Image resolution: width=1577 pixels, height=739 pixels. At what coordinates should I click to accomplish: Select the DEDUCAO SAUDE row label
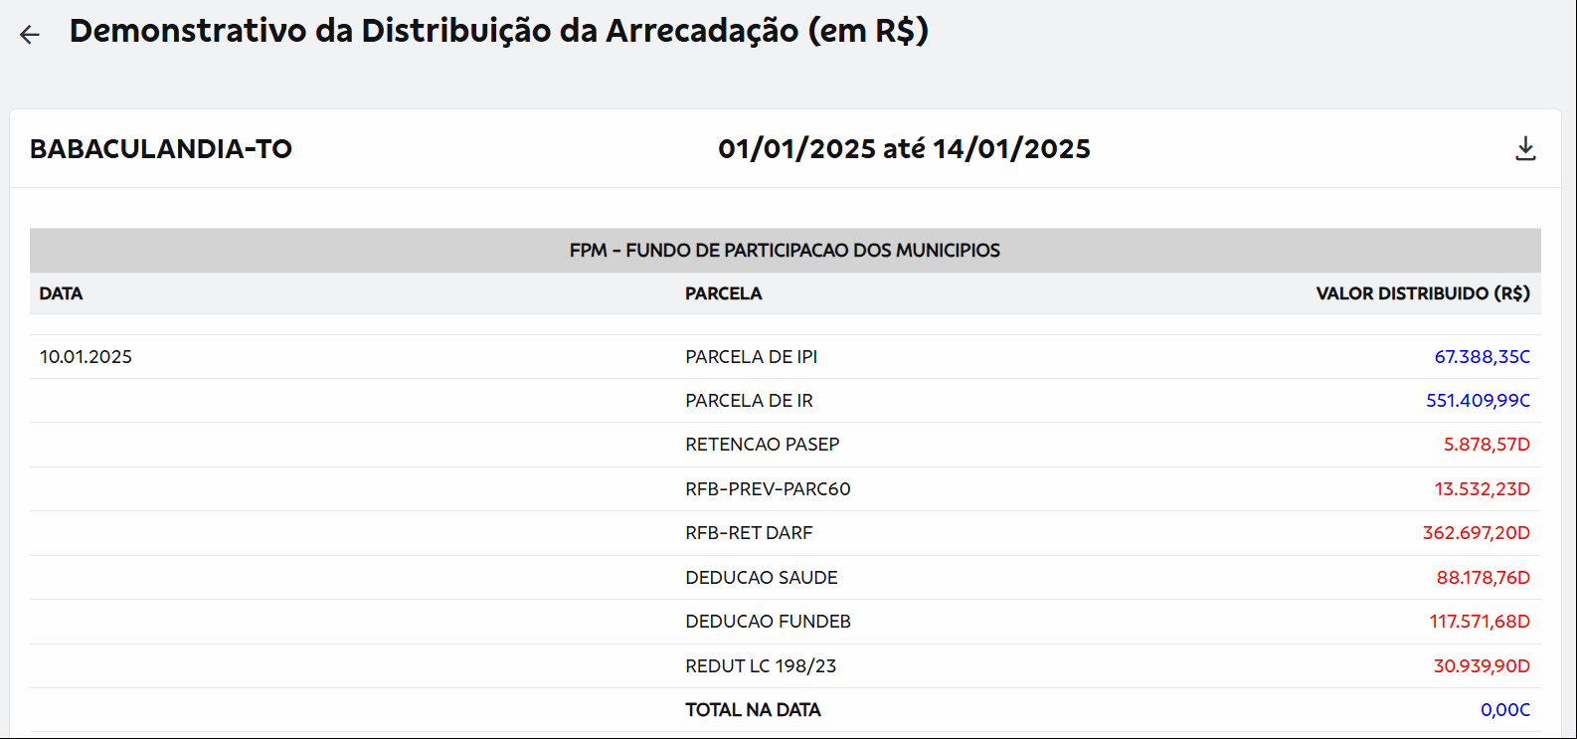[x=761, y=578]
